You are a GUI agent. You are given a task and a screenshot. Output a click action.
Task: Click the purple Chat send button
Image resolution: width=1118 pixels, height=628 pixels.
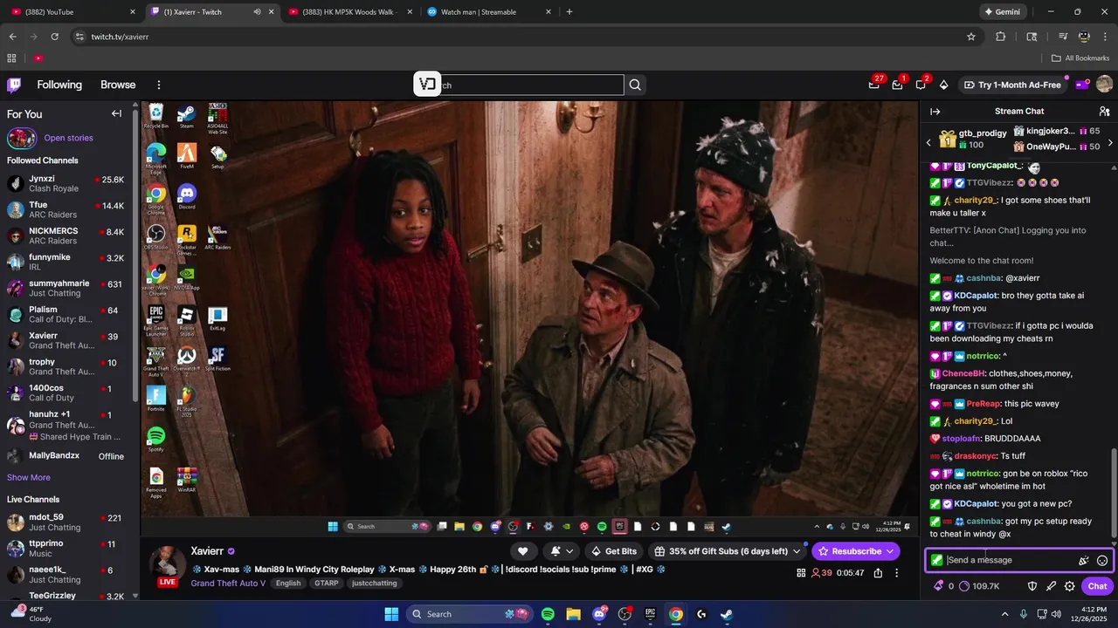coord(1097,586)
